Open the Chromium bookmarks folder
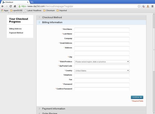This screenshot has height=114, width=155. pos(49,11)
